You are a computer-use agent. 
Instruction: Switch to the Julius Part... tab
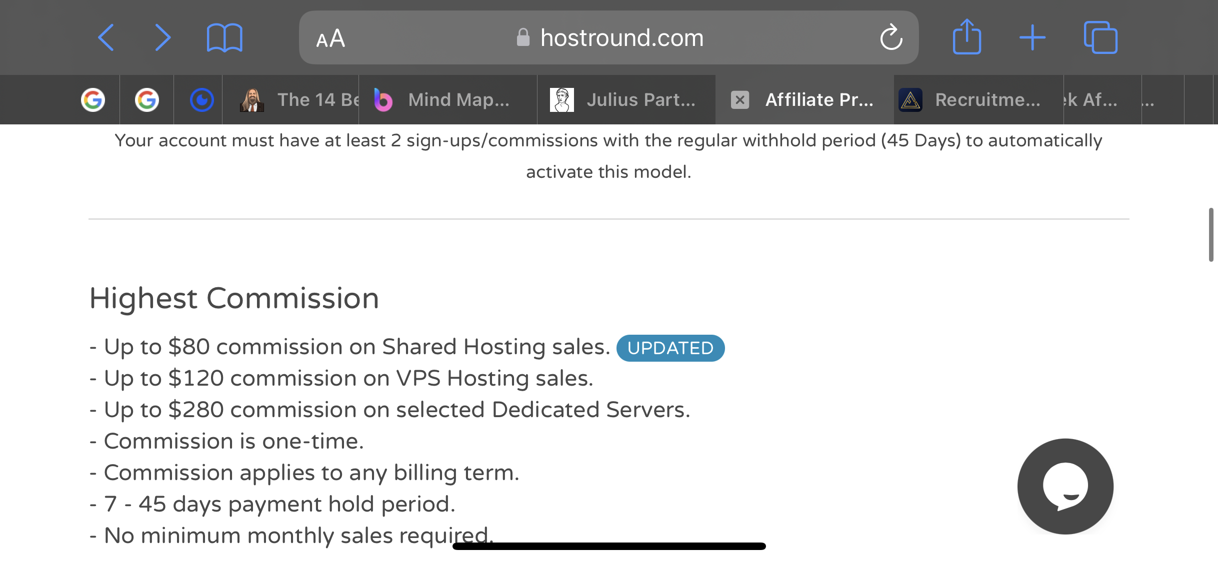626,99
